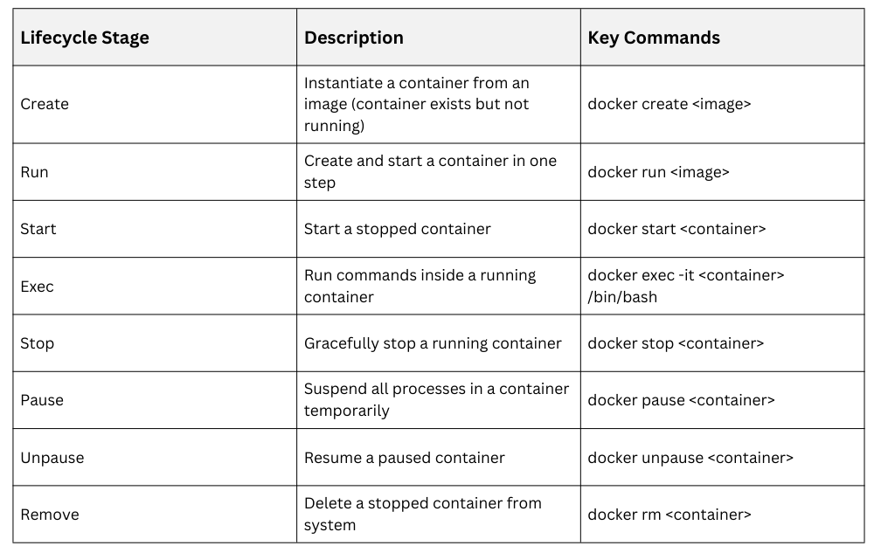The image size is (874, 546).
Task: Select the 'docker stop <container>' command
Action: (676, 343)
